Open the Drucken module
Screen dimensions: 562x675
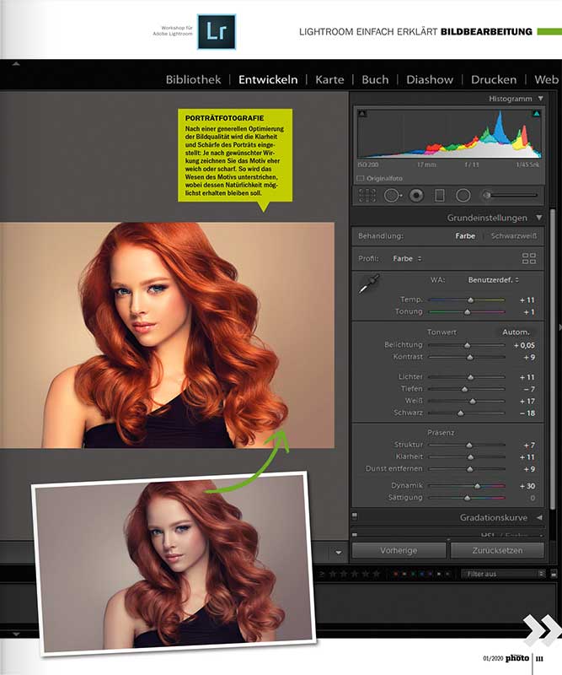click(x=494, y=79)
